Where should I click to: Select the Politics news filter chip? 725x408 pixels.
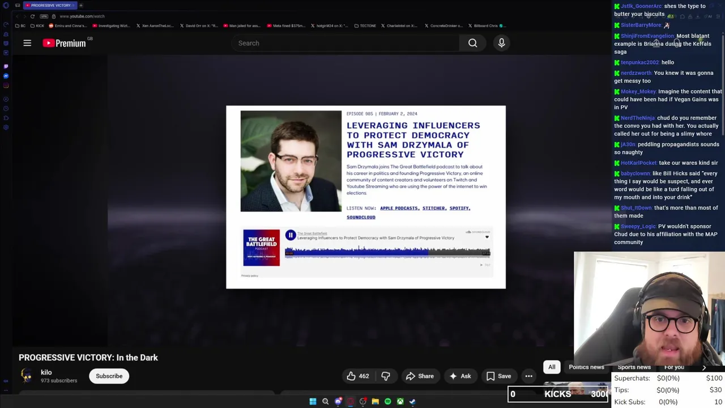click(586, 367)
